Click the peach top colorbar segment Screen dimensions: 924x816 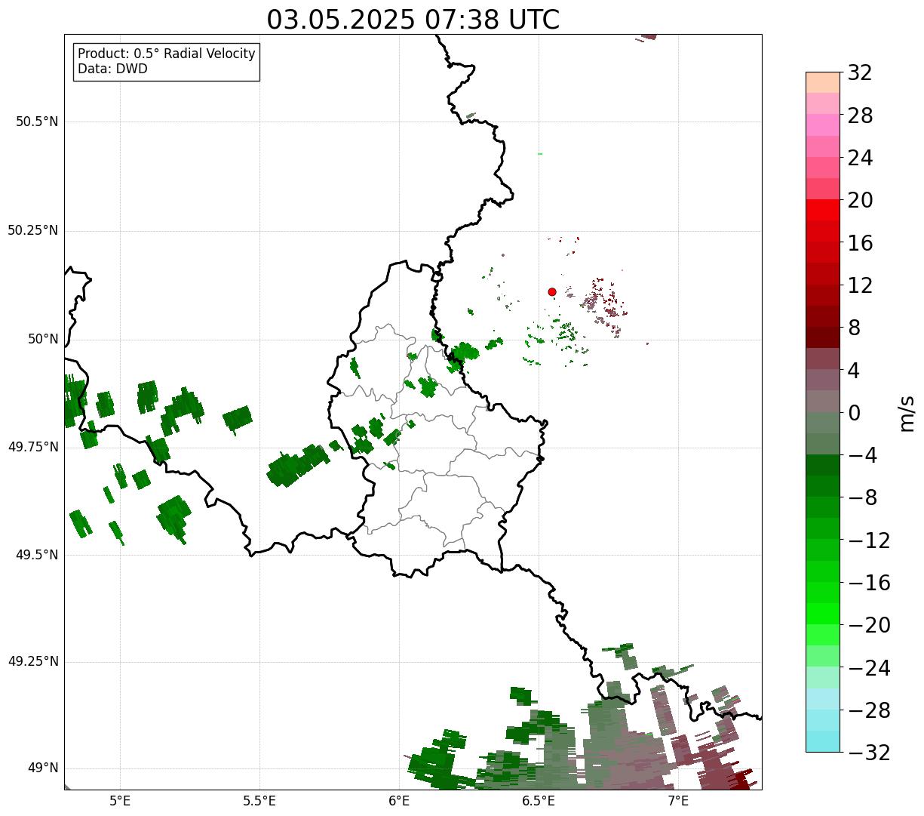click(823, 82)
